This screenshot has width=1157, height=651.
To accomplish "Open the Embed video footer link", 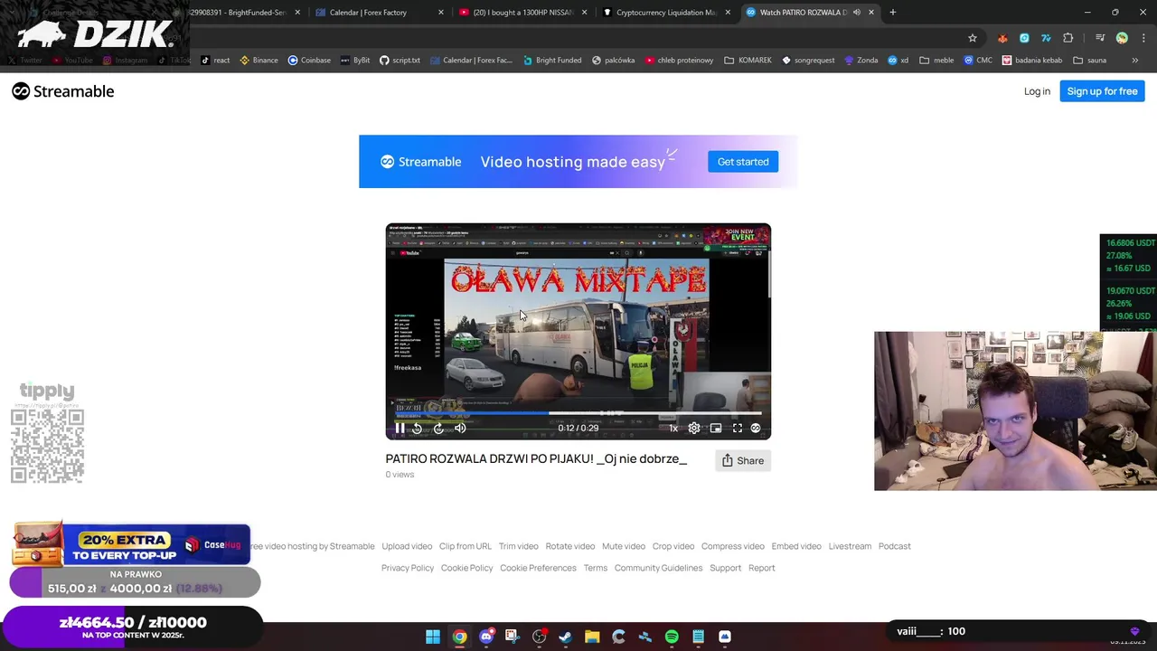I will pos(796,546).
